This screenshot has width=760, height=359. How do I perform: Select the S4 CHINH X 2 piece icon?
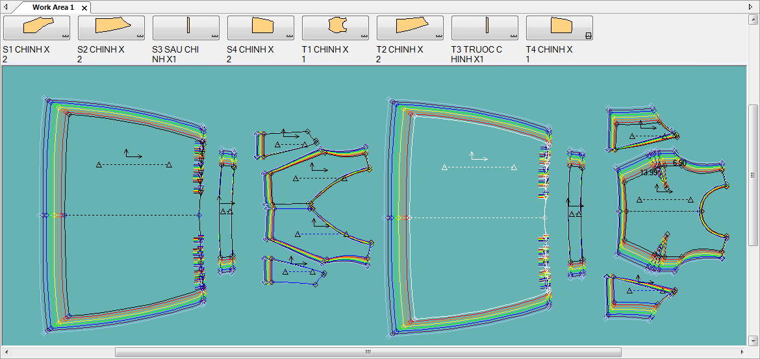261,27
